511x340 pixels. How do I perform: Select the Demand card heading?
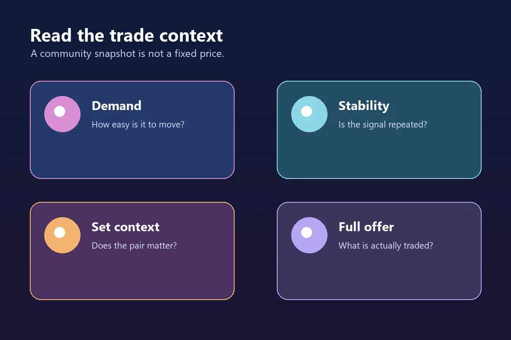pyautogui.click(x=116, y=106)
